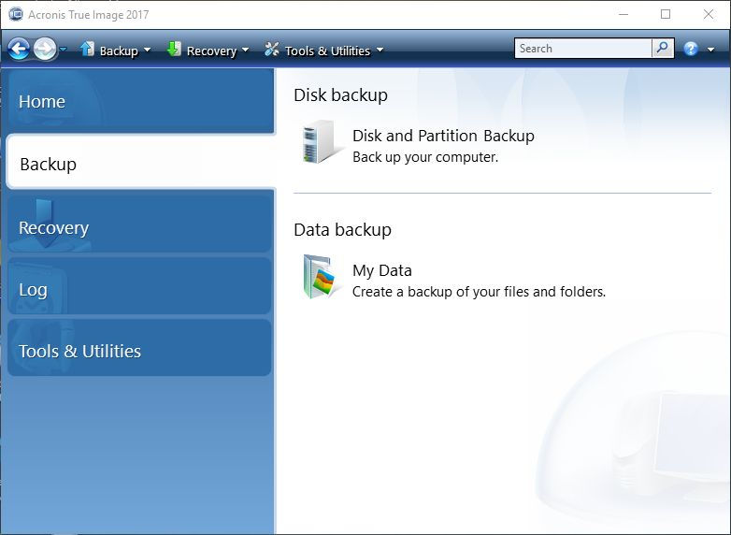Expand the Backup toolbar dropdown arrow
Image resolution: width=731 pixels, height=535 pixels.
point(147,50)
